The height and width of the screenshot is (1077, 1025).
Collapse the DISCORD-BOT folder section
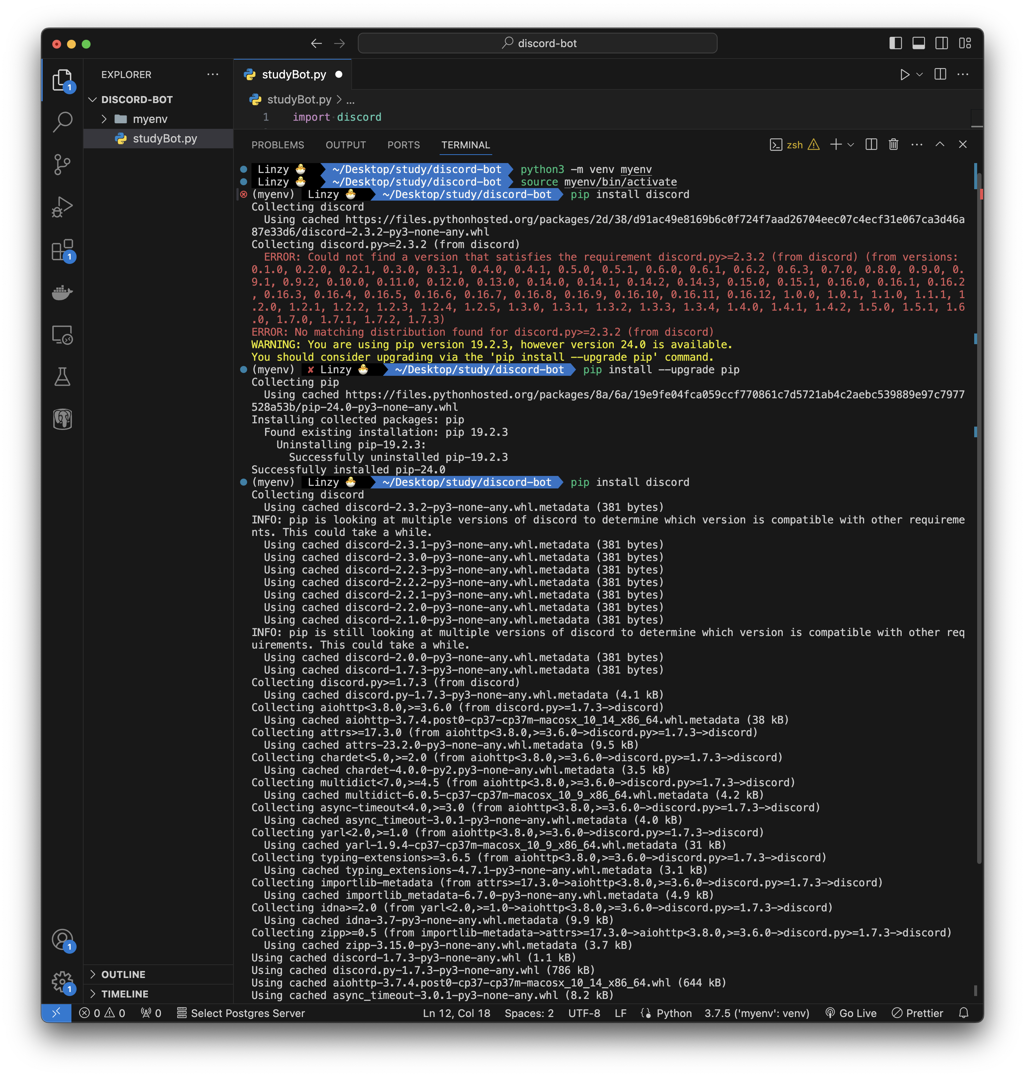click(158, 99)
